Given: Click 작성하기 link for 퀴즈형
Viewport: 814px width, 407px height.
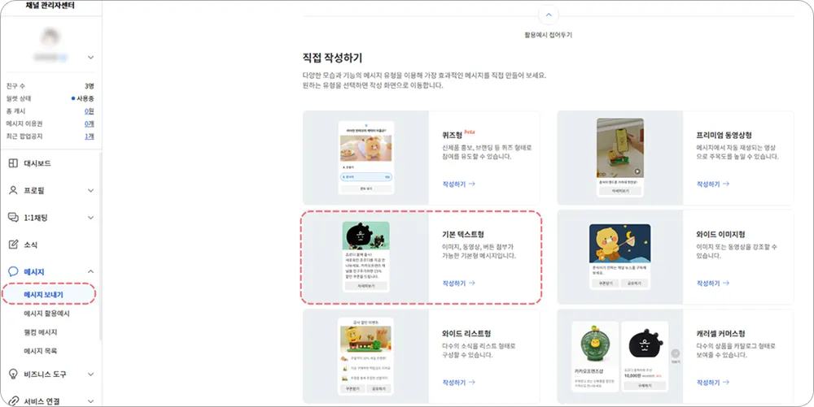Looking at the screenshot, I should point(459,184).
